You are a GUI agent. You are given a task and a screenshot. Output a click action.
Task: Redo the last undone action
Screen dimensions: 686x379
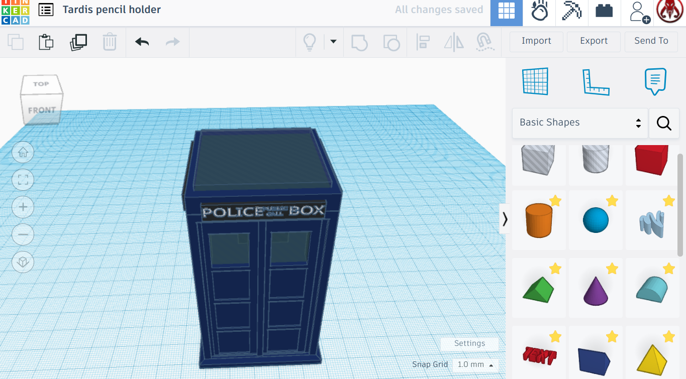click(173, 42)
